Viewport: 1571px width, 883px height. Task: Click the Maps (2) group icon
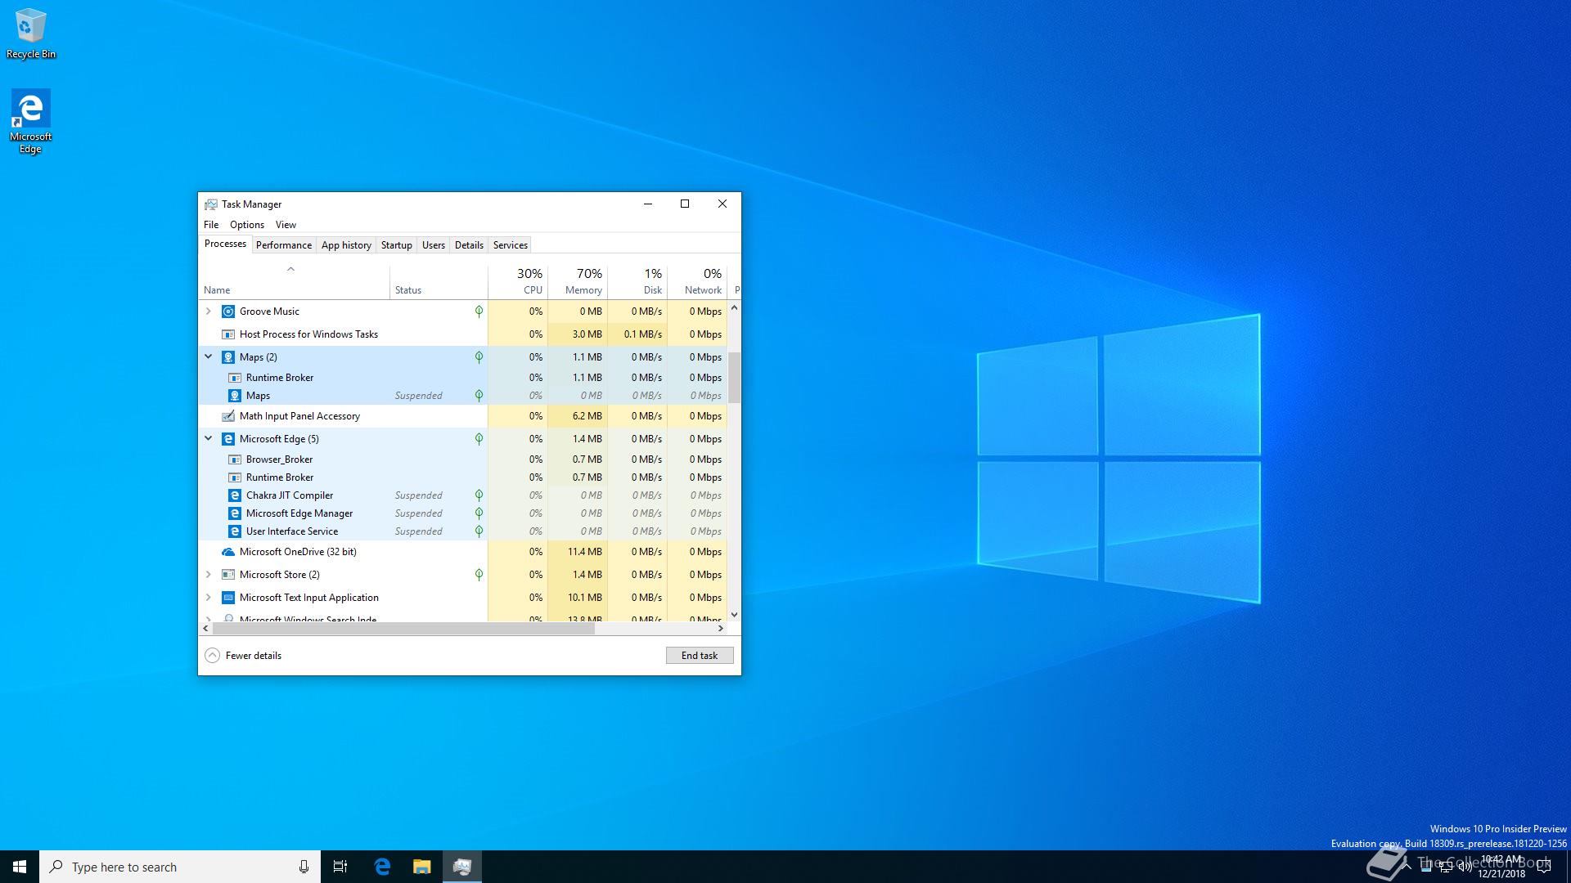coord(228,357)
